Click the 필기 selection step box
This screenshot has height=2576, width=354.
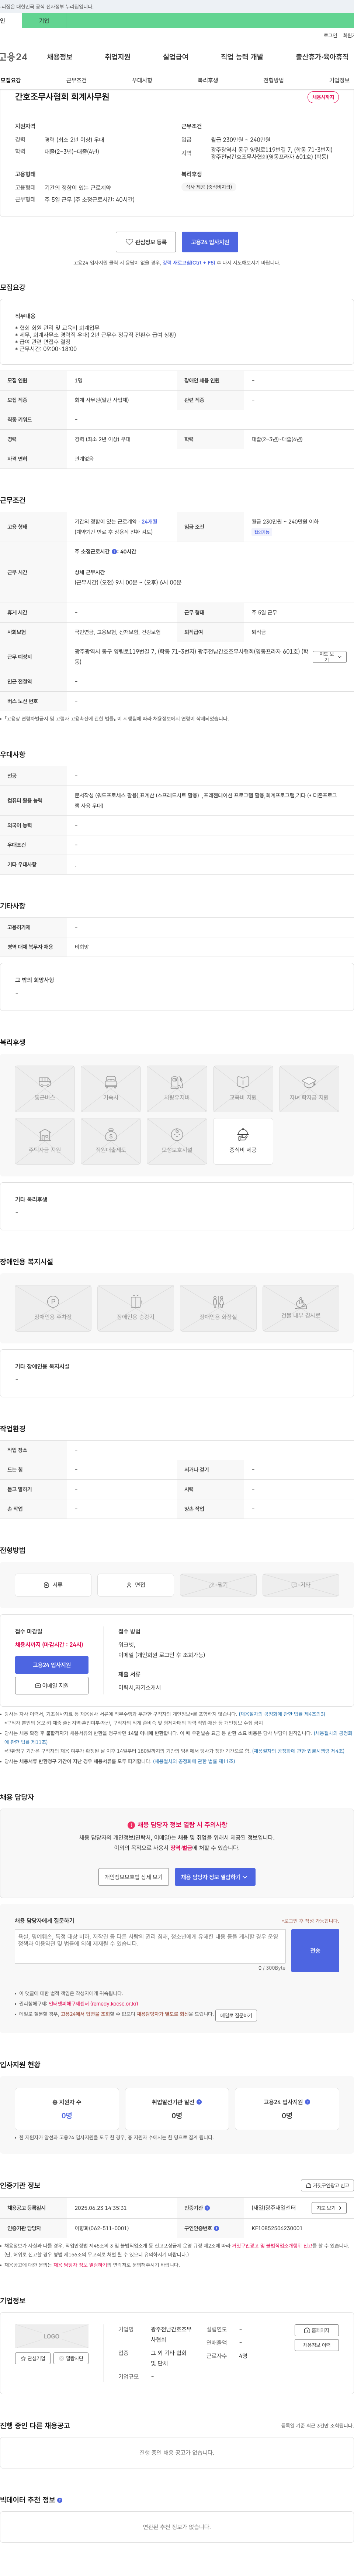click(218, 1585)
